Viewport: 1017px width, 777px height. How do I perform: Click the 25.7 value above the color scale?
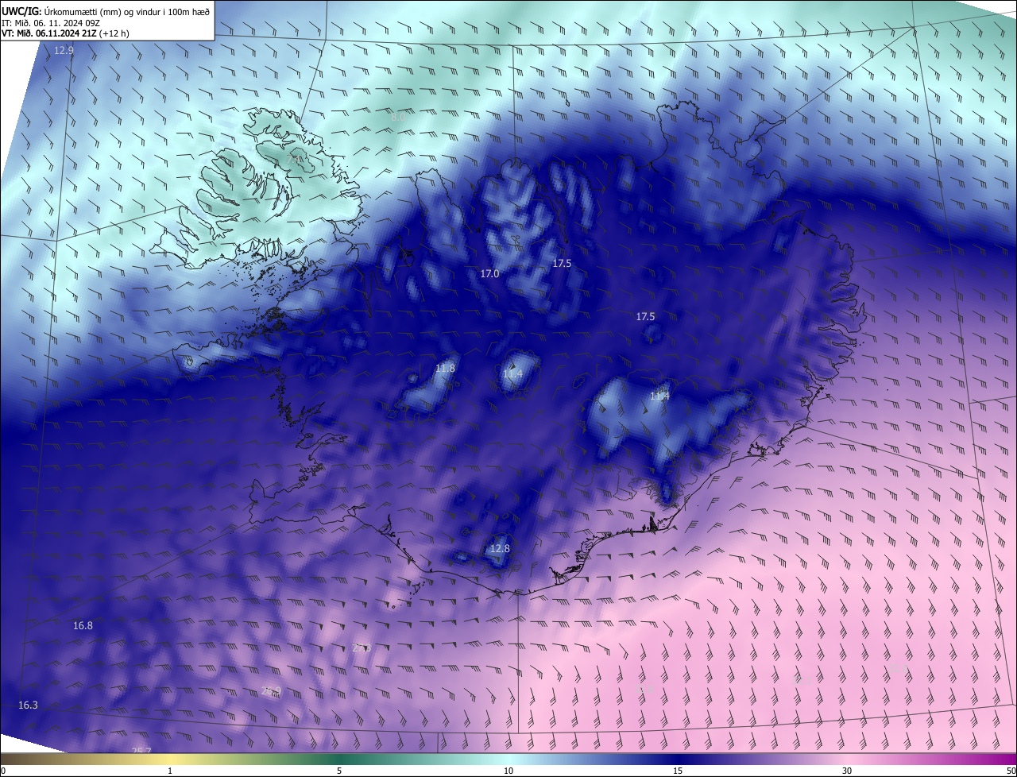click(x=141, y=751)
